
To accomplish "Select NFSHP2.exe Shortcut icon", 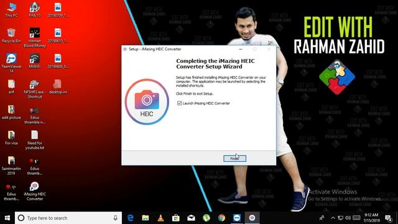I will [35, 89].
